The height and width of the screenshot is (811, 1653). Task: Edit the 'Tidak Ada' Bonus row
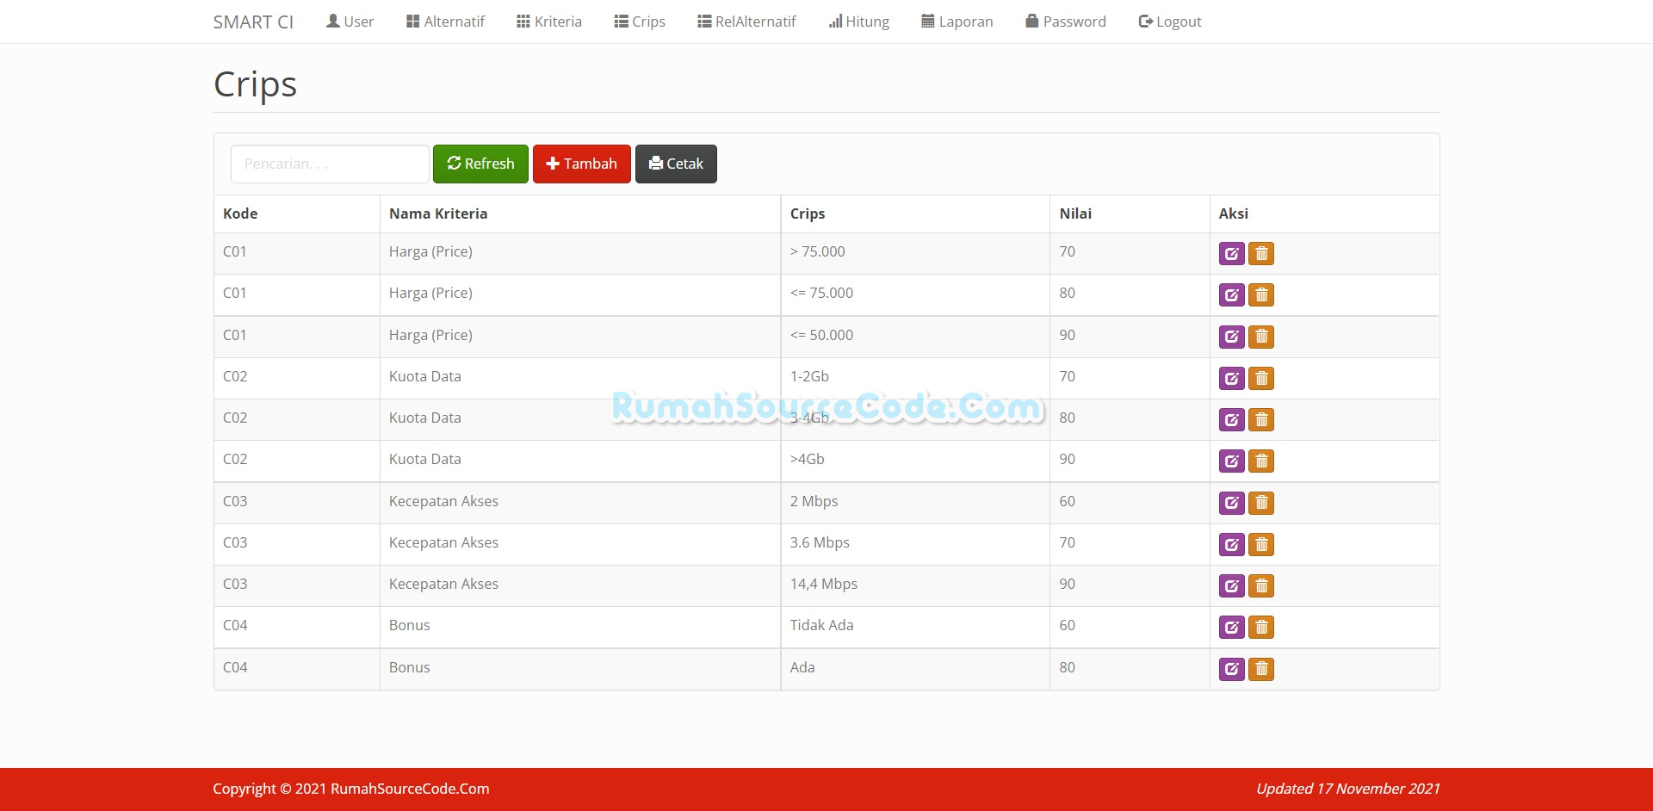[x=1231, y=628]
